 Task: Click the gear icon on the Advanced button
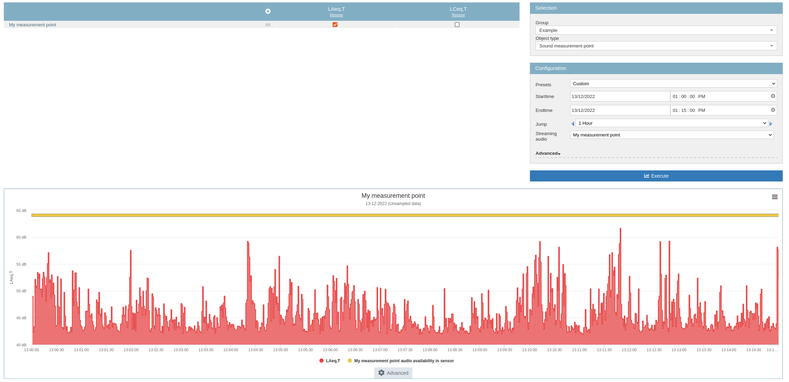click(381, 373)
